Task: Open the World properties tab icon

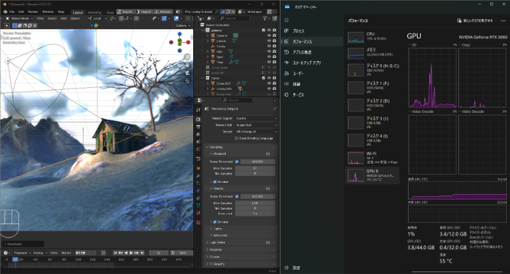Action: [x=198, y=150]
